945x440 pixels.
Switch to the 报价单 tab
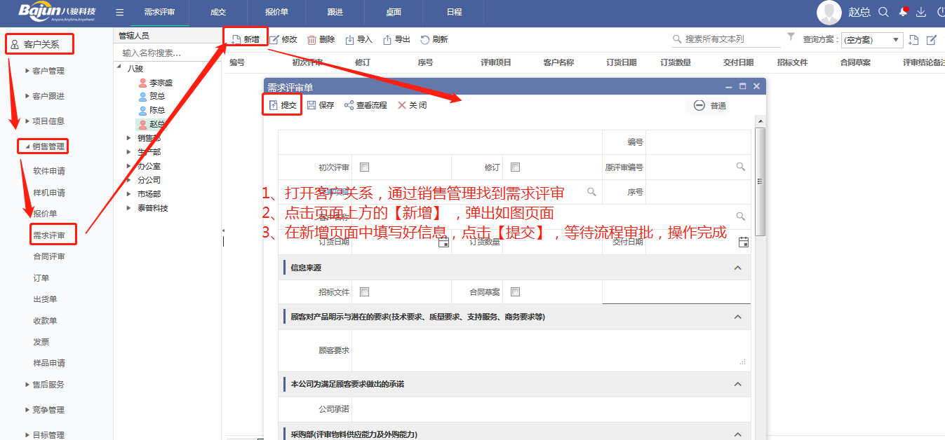(x=276, y=13)
